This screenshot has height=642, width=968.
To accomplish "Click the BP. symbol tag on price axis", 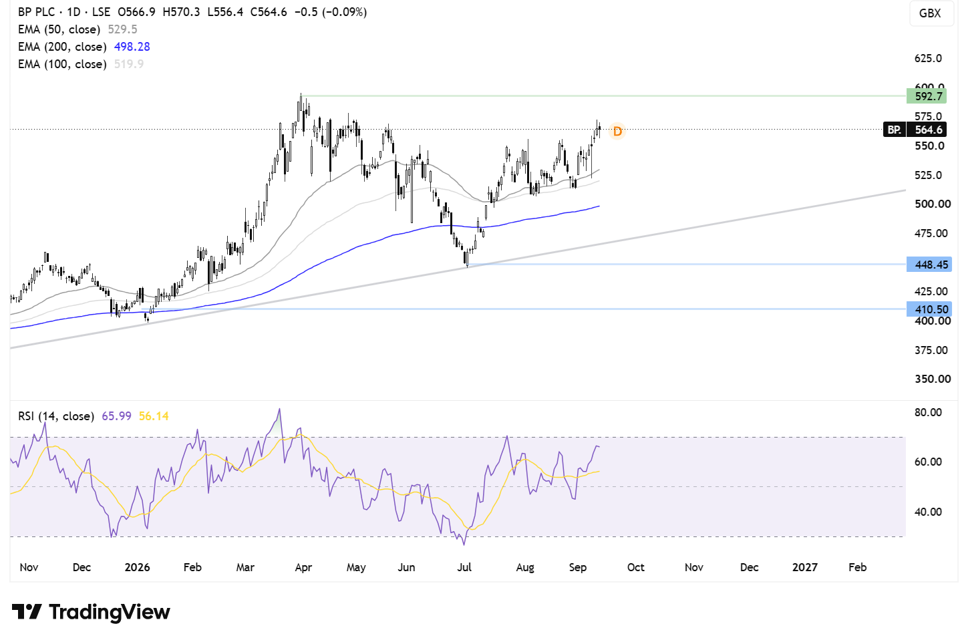I will [x=895, y=130].
